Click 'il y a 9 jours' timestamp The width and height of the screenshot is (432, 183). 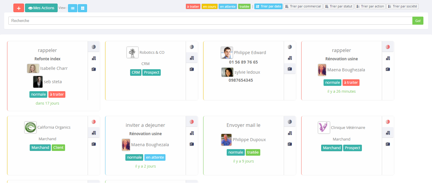(244, 161)
